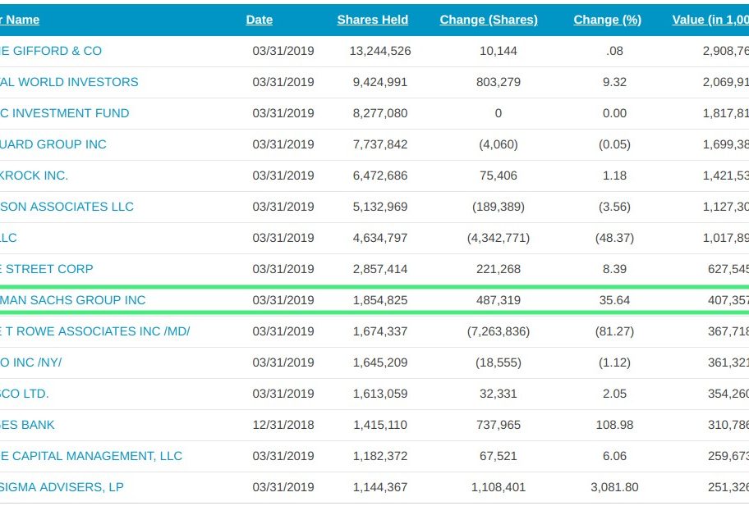This screenshot has width=749, height=506.
Task: Select share change value 75,406
Action: [499, 176]
